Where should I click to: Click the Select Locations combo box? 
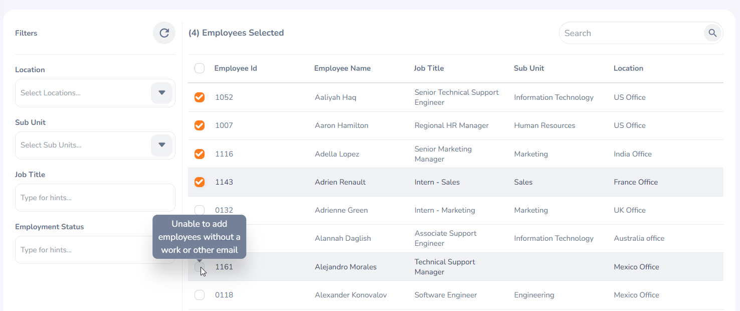click(95, 93)
